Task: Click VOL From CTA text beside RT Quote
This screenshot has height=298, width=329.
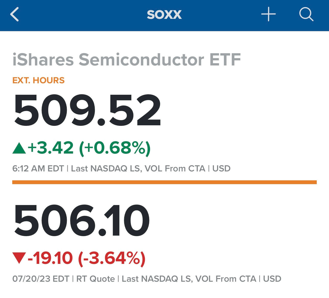Action: (x=226, y=279)
